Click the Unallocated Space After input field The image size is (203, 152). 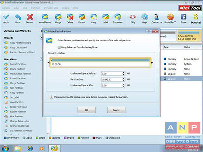(x=111, y=85)
